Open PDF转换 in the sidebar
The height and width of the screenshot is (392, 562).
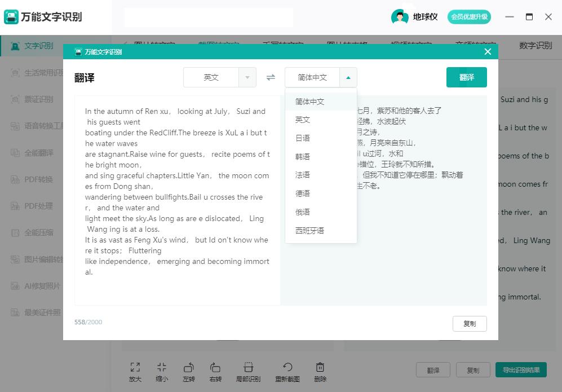(x=34, y=179)
